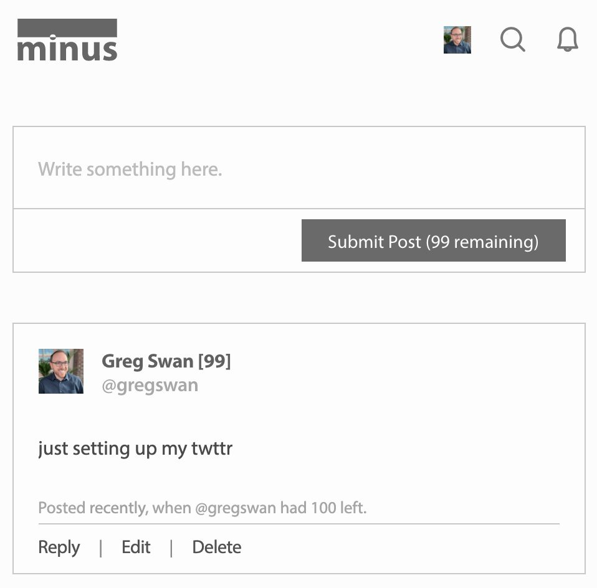Screen dimensions: 597x588
Task: Click the "100 left" text in the post footer
Action: pos(339,508)
